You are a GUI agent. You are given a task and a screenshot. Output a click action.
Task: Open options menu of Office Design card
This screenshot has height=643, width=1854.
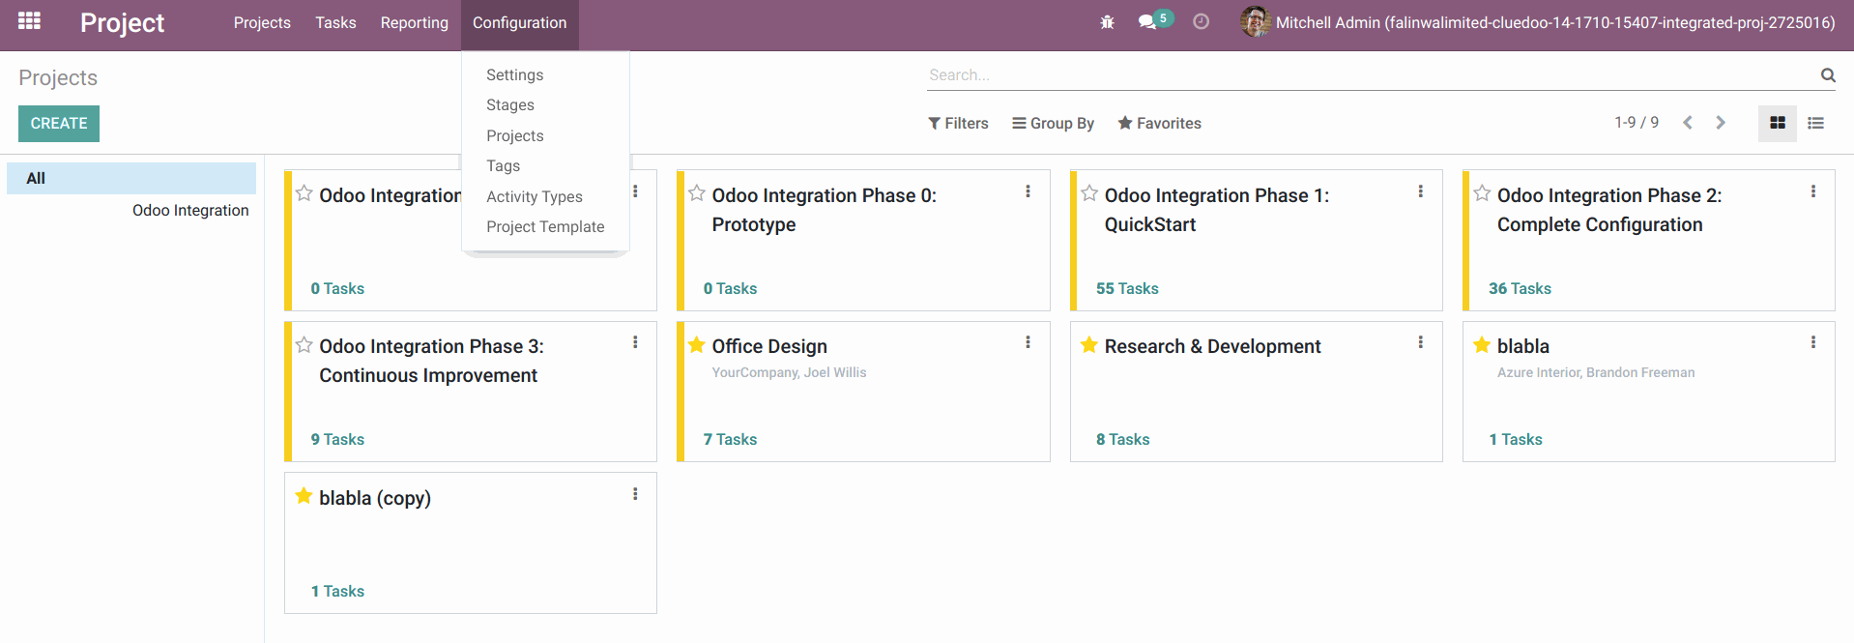coord(1028,342)
